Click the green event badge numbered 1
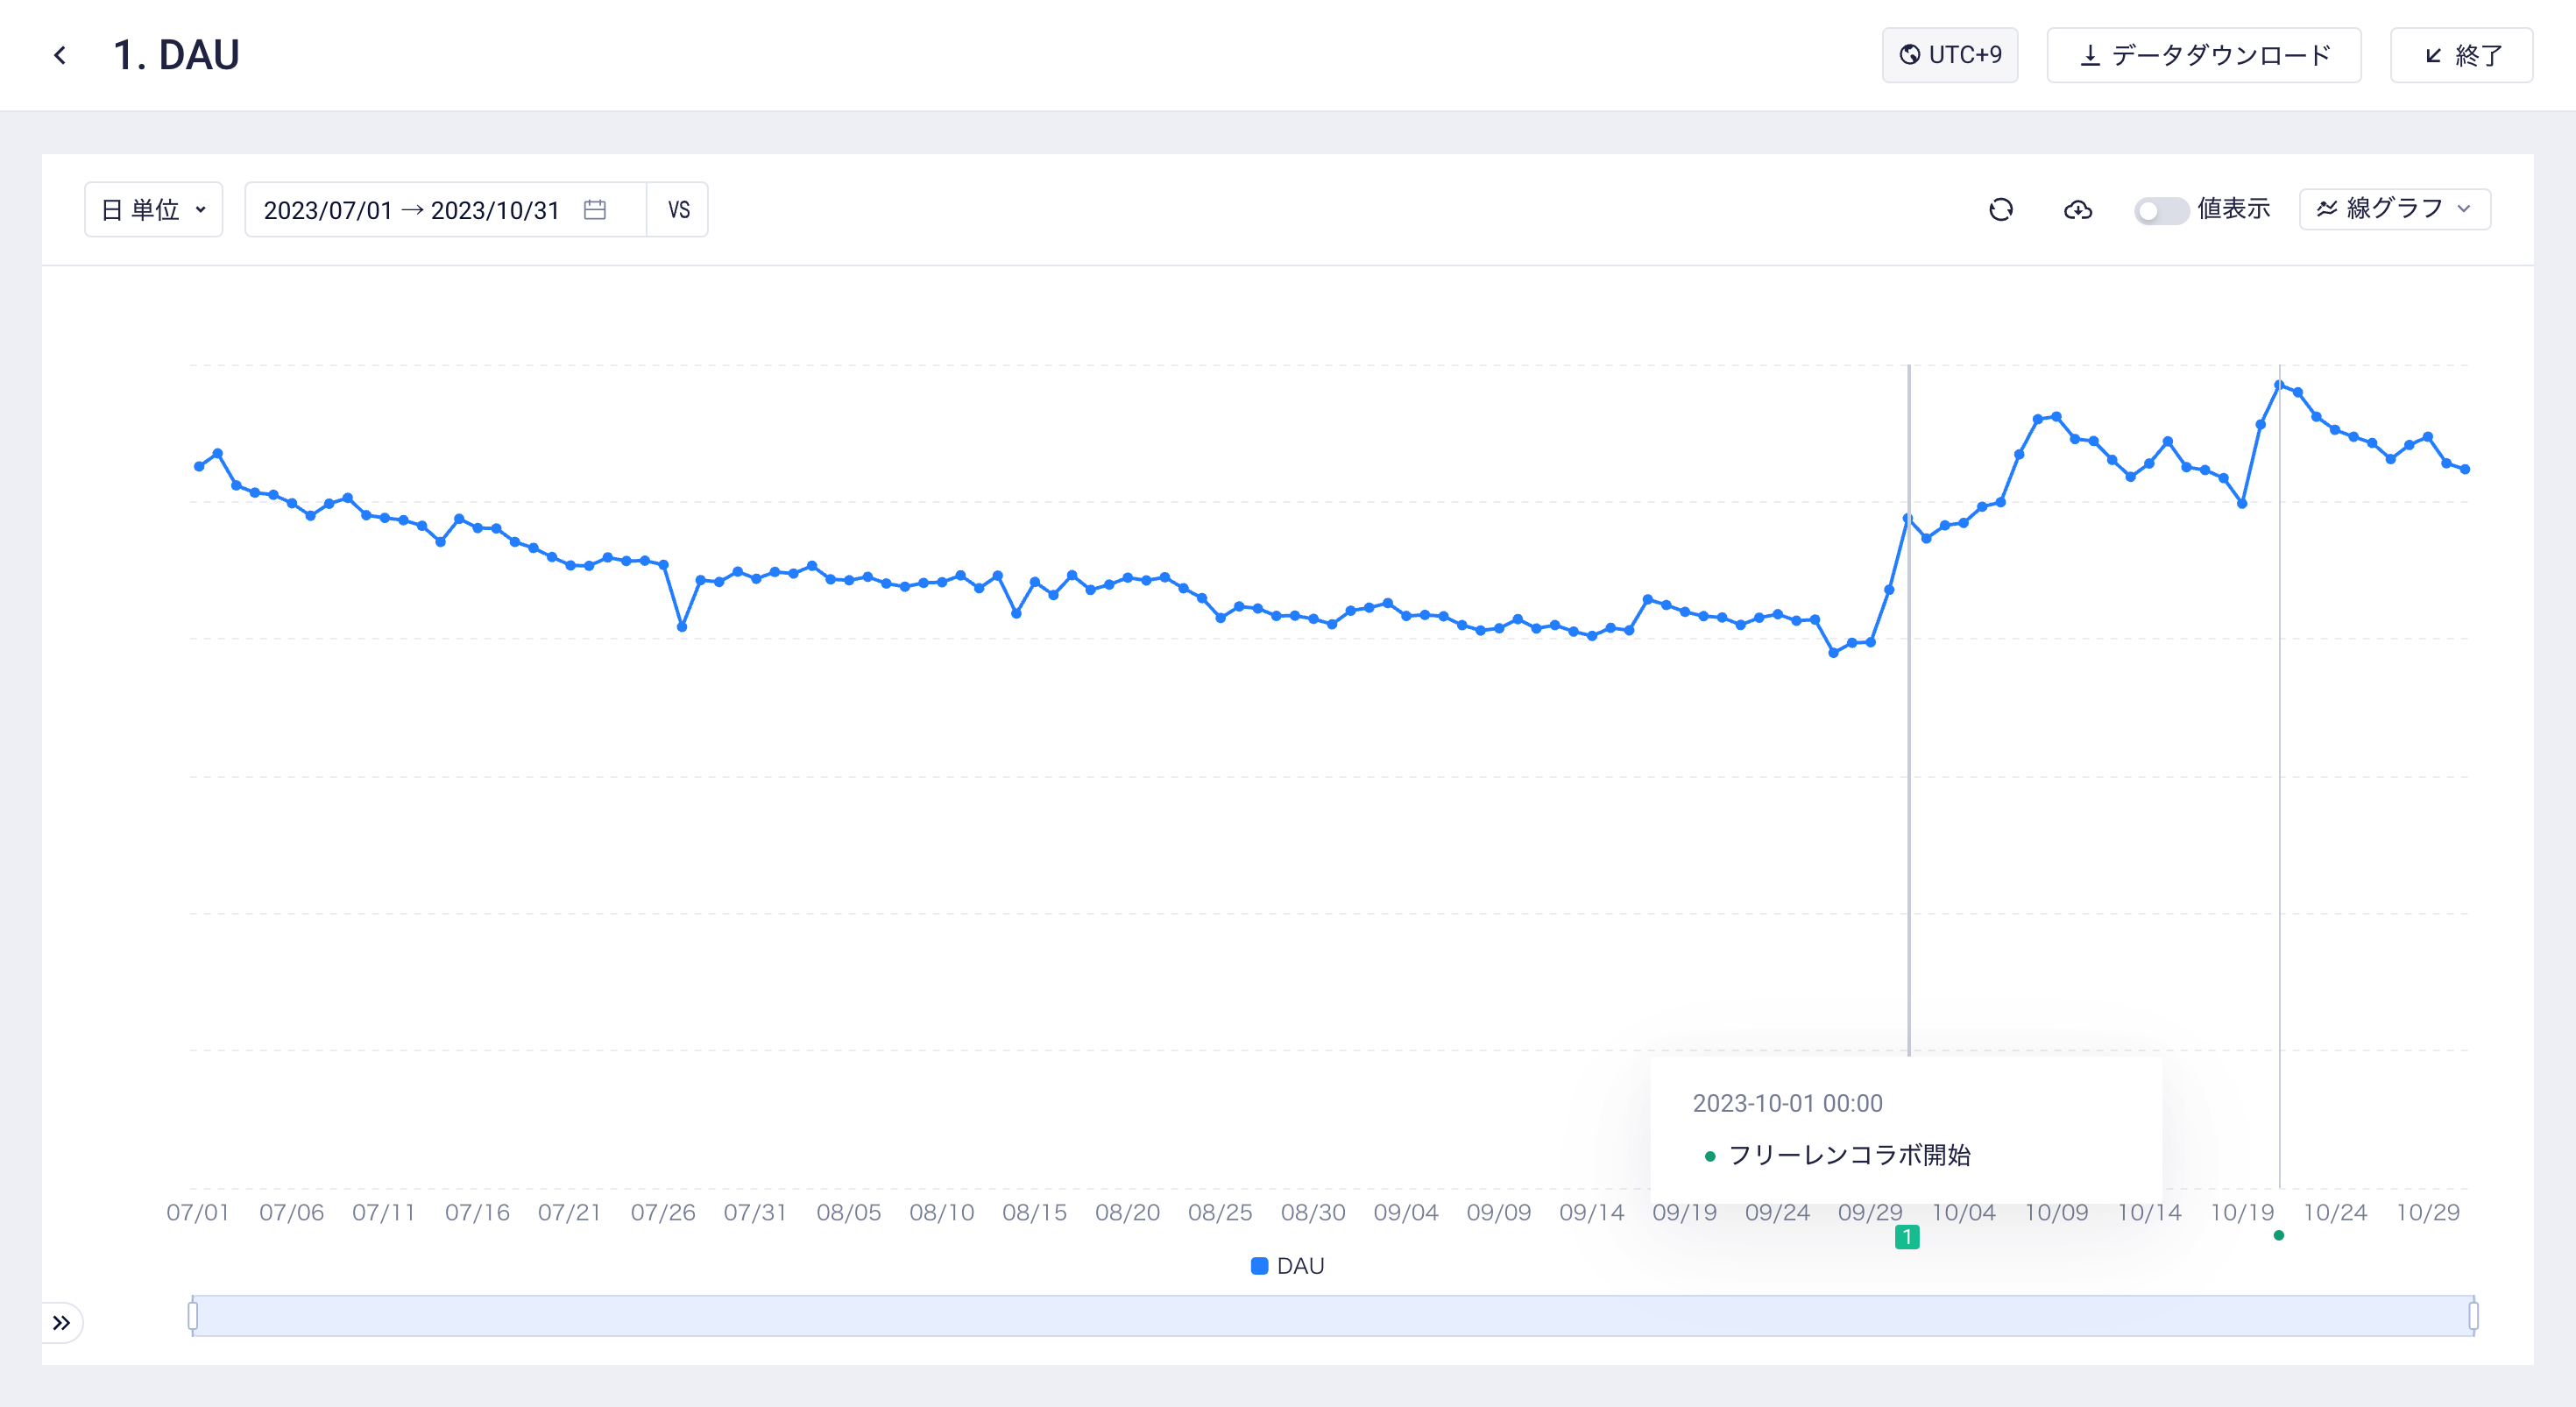The image size is (2576, 1407). 1907,1237
